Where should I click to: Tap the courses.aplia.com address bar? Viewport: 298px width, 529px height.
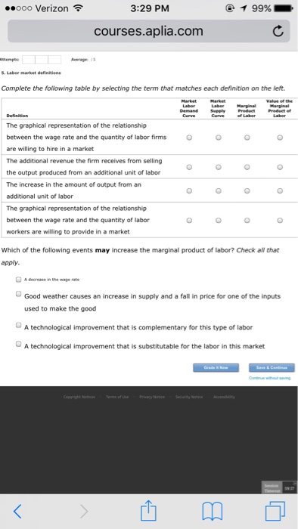tap(149, 31)
